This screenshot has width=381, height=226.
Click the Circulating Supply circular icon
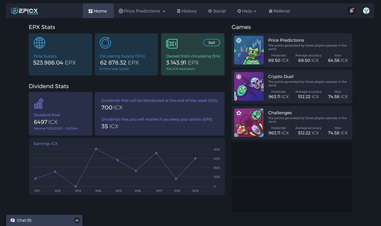coord(105,43)
